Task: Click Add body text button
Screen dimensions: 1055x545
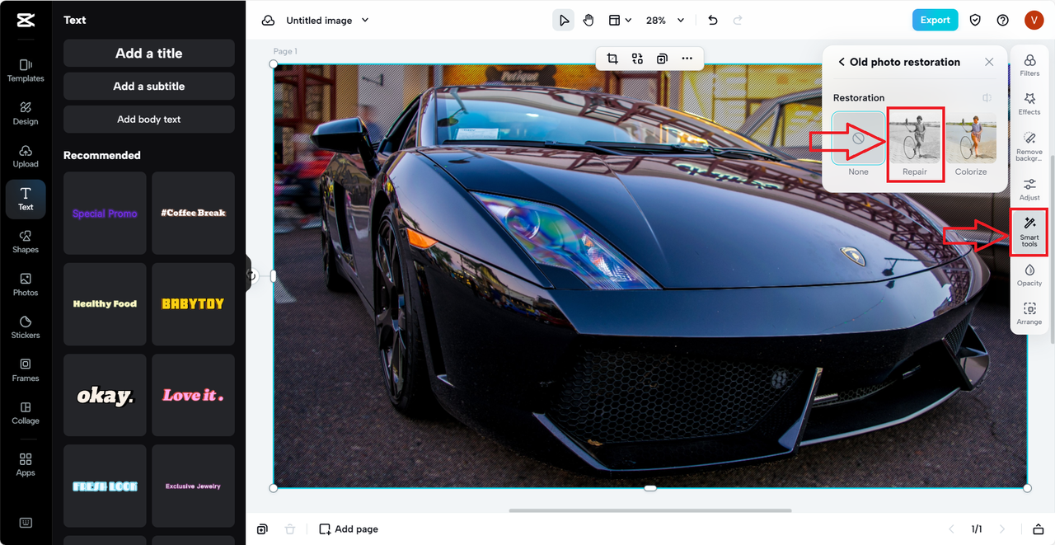Action: click(149, 119)
